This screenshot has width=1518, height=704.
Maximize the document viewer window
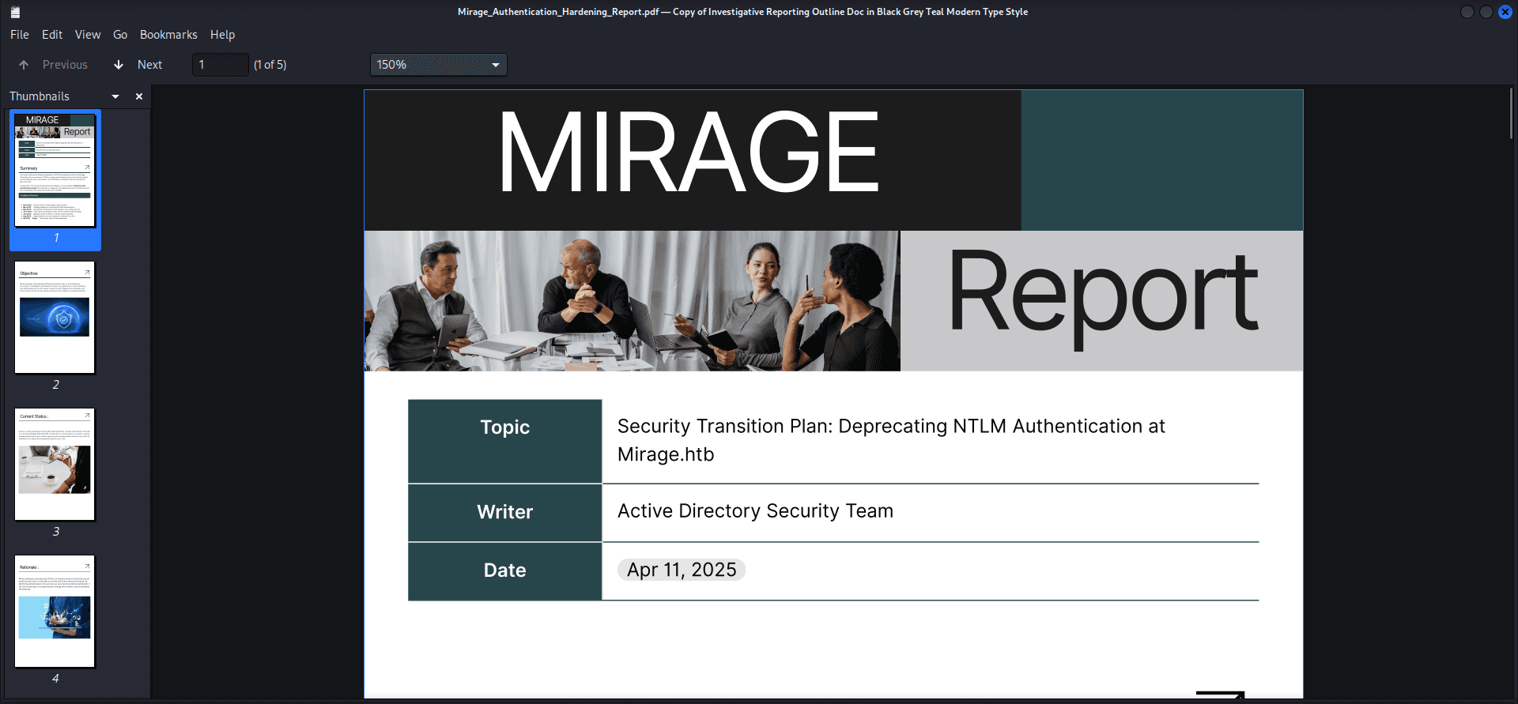click(1486, 12)
